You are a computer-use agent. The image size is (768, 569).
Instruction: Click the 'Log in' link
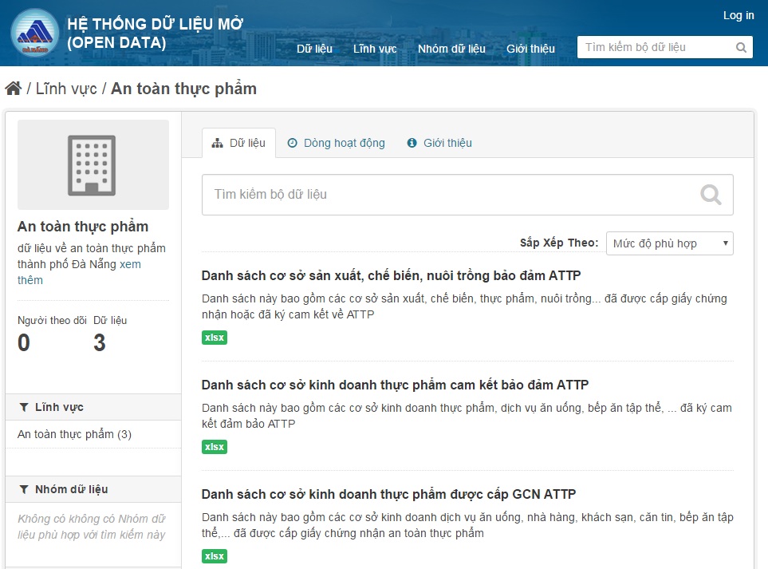[738, 16]
